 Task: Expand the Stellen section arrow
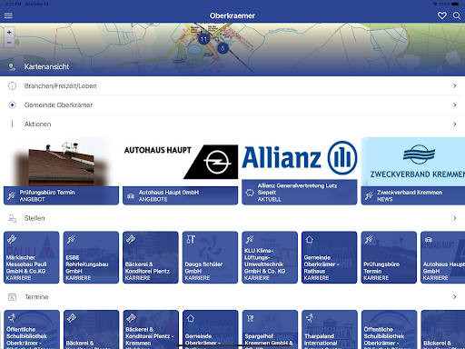(454, 218)
